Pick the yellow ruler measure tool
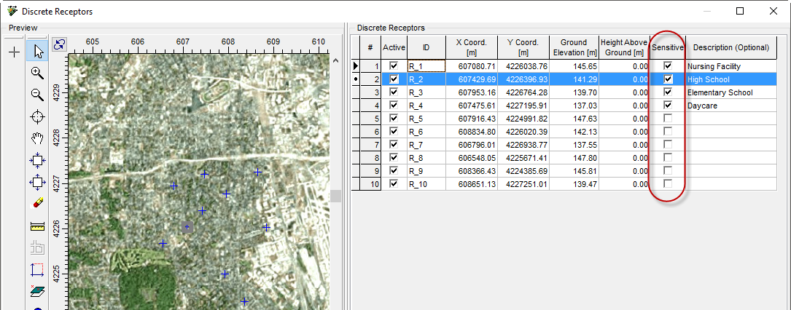The image size is (791, 310). pos(38,226)
